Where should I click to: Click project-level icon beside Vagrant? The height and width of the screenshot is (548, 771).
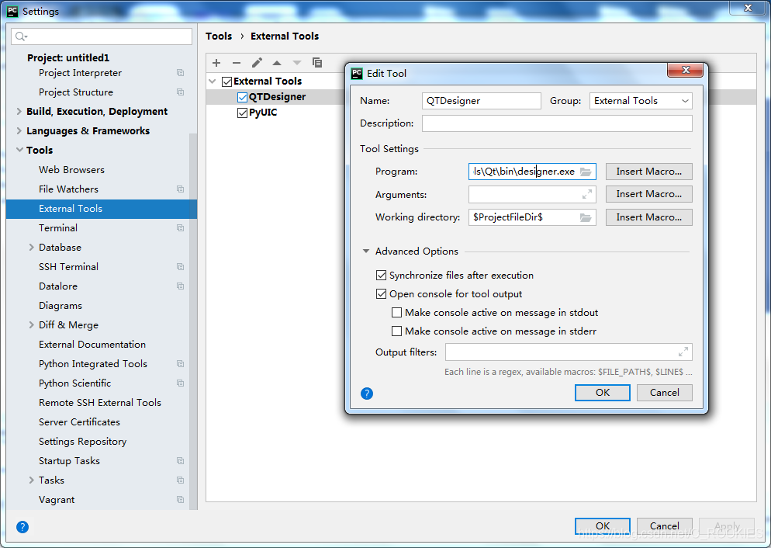pyautogui.click(x=181, y=500)
